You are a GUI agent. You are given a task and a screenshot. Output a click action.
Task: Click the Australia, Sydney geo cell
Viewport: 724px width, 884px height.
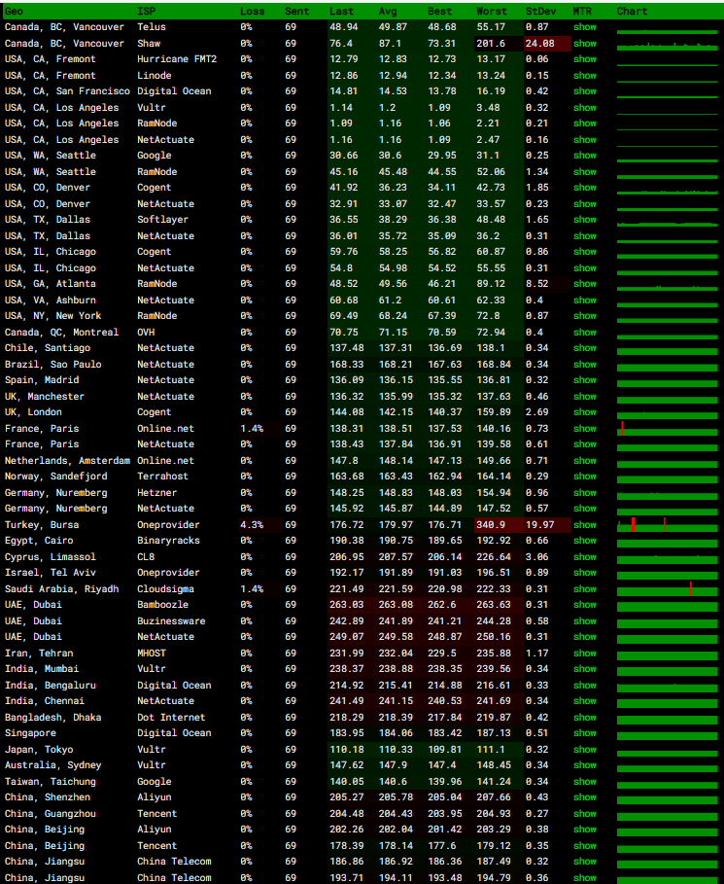point(52,765)
